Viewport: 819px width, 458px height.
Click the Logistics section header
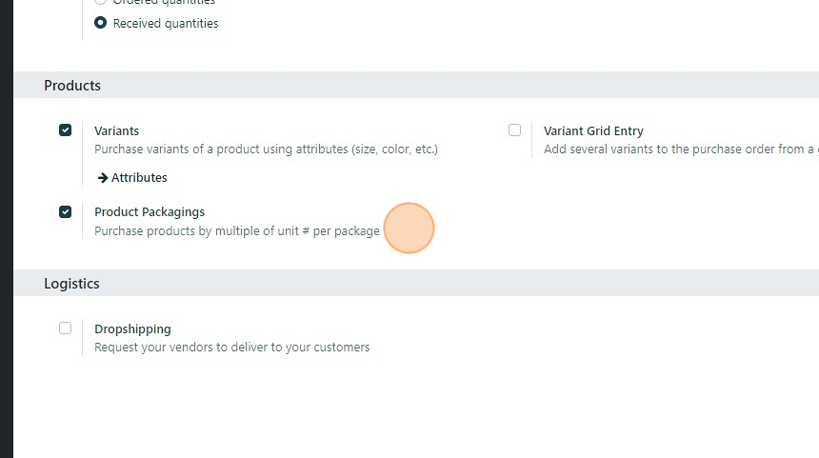(71, 283)
